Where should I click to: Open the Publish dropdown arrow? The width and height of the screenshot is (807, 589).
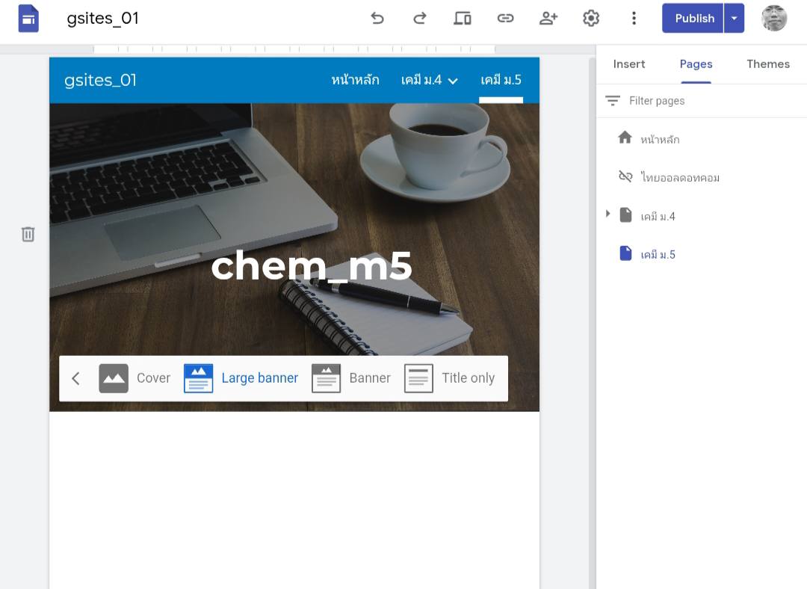coord(734,19)
